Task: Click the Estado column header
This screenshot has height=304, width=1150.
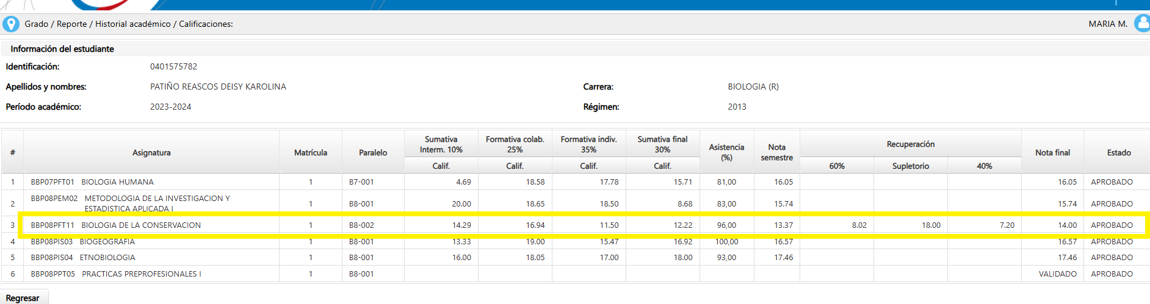Action: click(x=1119, y=152)
